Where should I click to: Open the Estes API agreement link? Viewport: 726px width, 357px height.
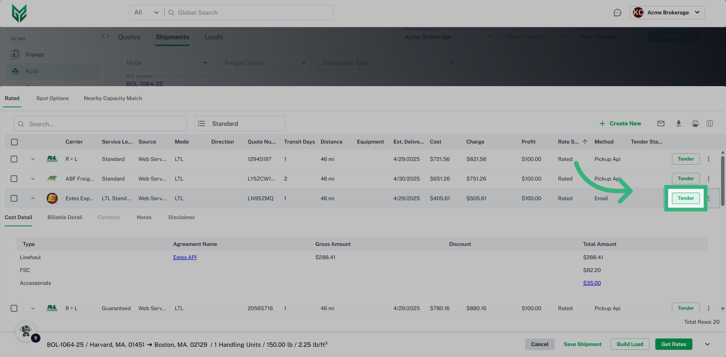(185, 257)
